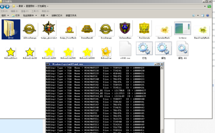215x133 pixels.
Task: Open the address bar history dropdown
Action: (x=205, y=6)
